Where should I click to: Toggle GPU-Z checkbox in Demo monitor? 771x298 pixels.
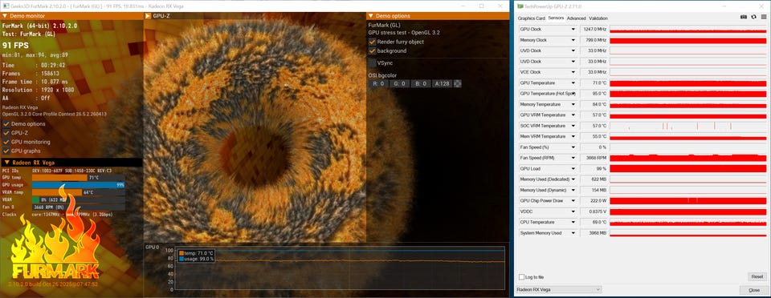pos(6,133)
